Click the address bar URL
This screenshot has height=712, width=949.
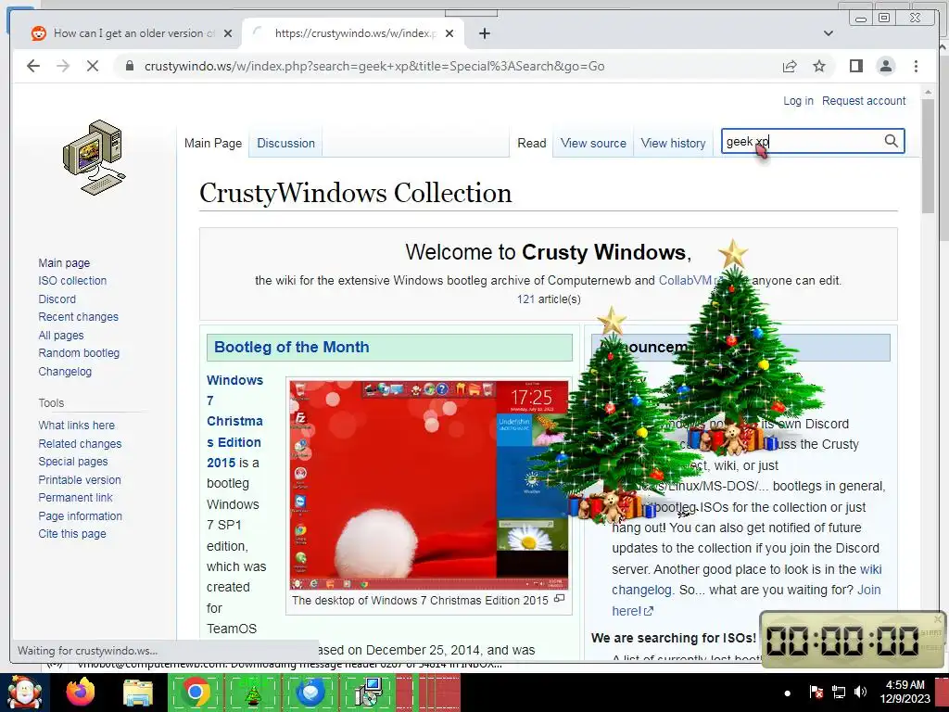tap(374, 66)
